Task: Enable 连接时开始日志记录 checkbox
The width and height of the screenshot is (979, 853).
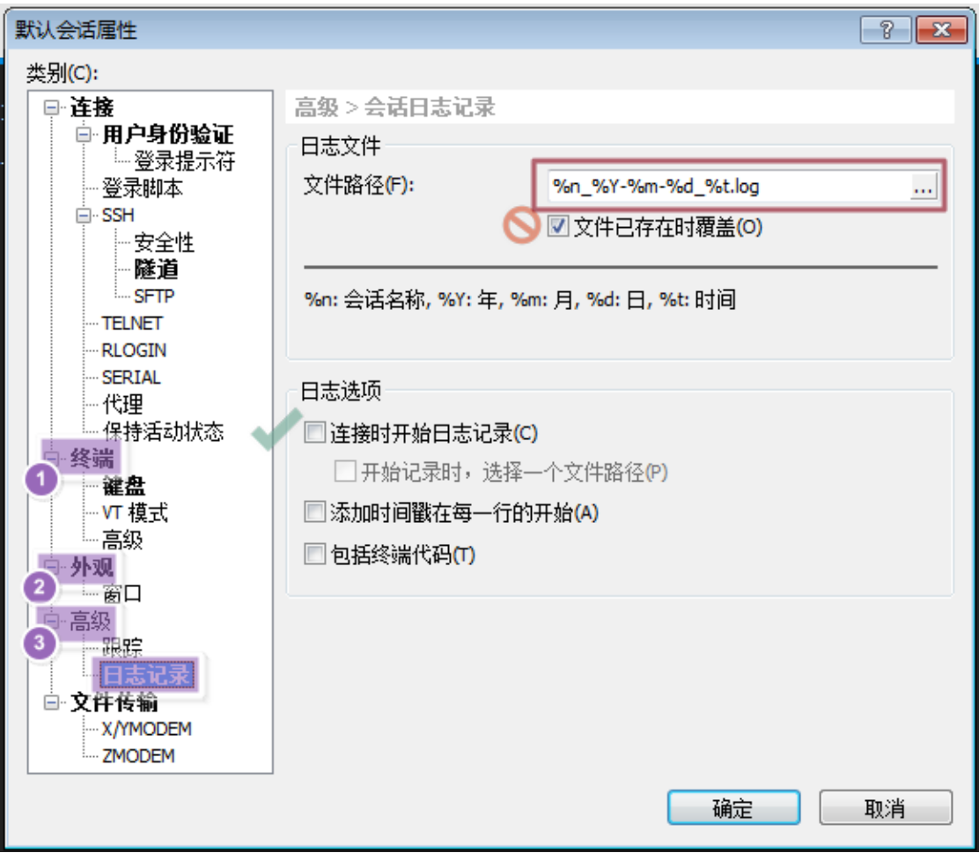Action: [x=314, y=432]
